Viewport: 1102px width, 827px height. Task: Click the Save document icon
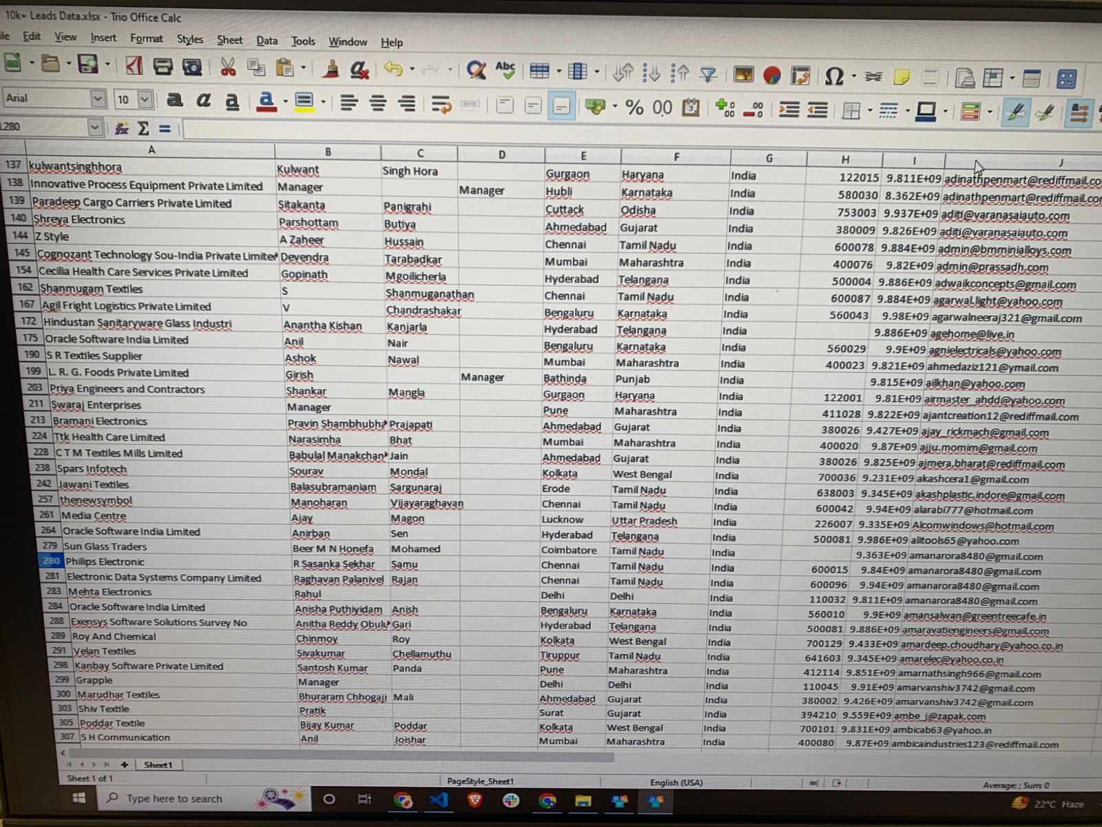87,65
